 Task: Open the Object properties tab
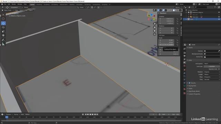click(185, 70)
